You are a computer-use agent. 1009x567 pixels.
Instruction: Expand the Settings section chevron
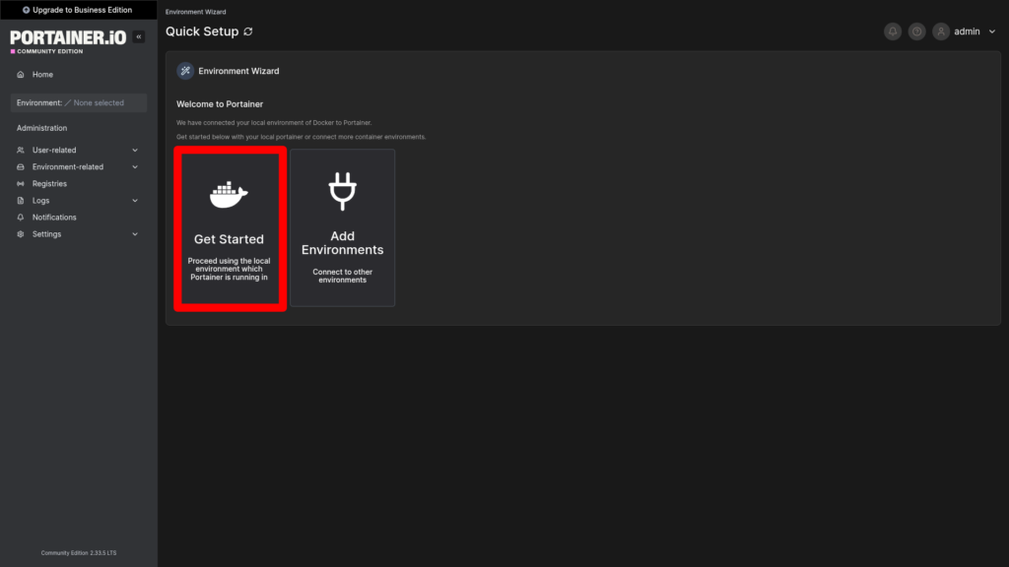(135, 234)
